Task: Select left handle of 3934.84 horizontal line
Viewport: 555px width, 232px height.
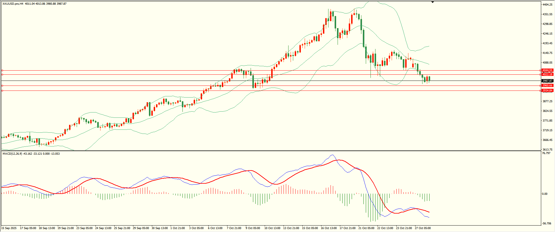Action: pyautogui.click(x=2, y=91)
